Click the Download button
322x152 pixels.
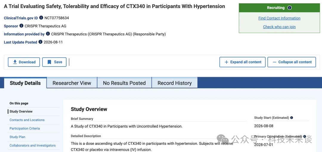point(24,62)
